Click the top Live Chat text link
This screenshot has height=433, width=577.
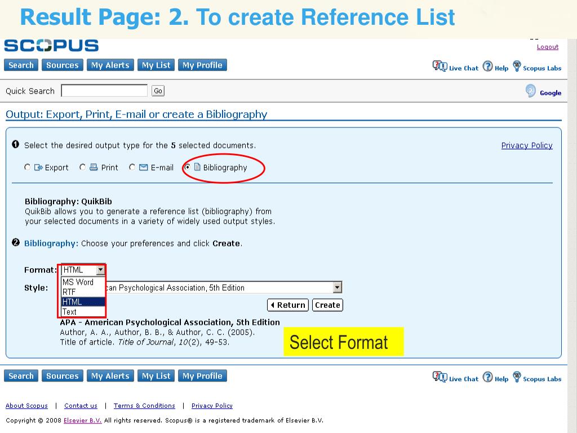[464, 68]
